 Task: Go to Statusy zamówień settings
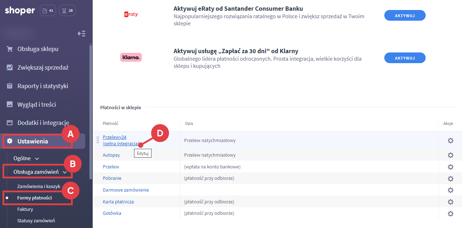pyautogui.click(x=36, y=221)
